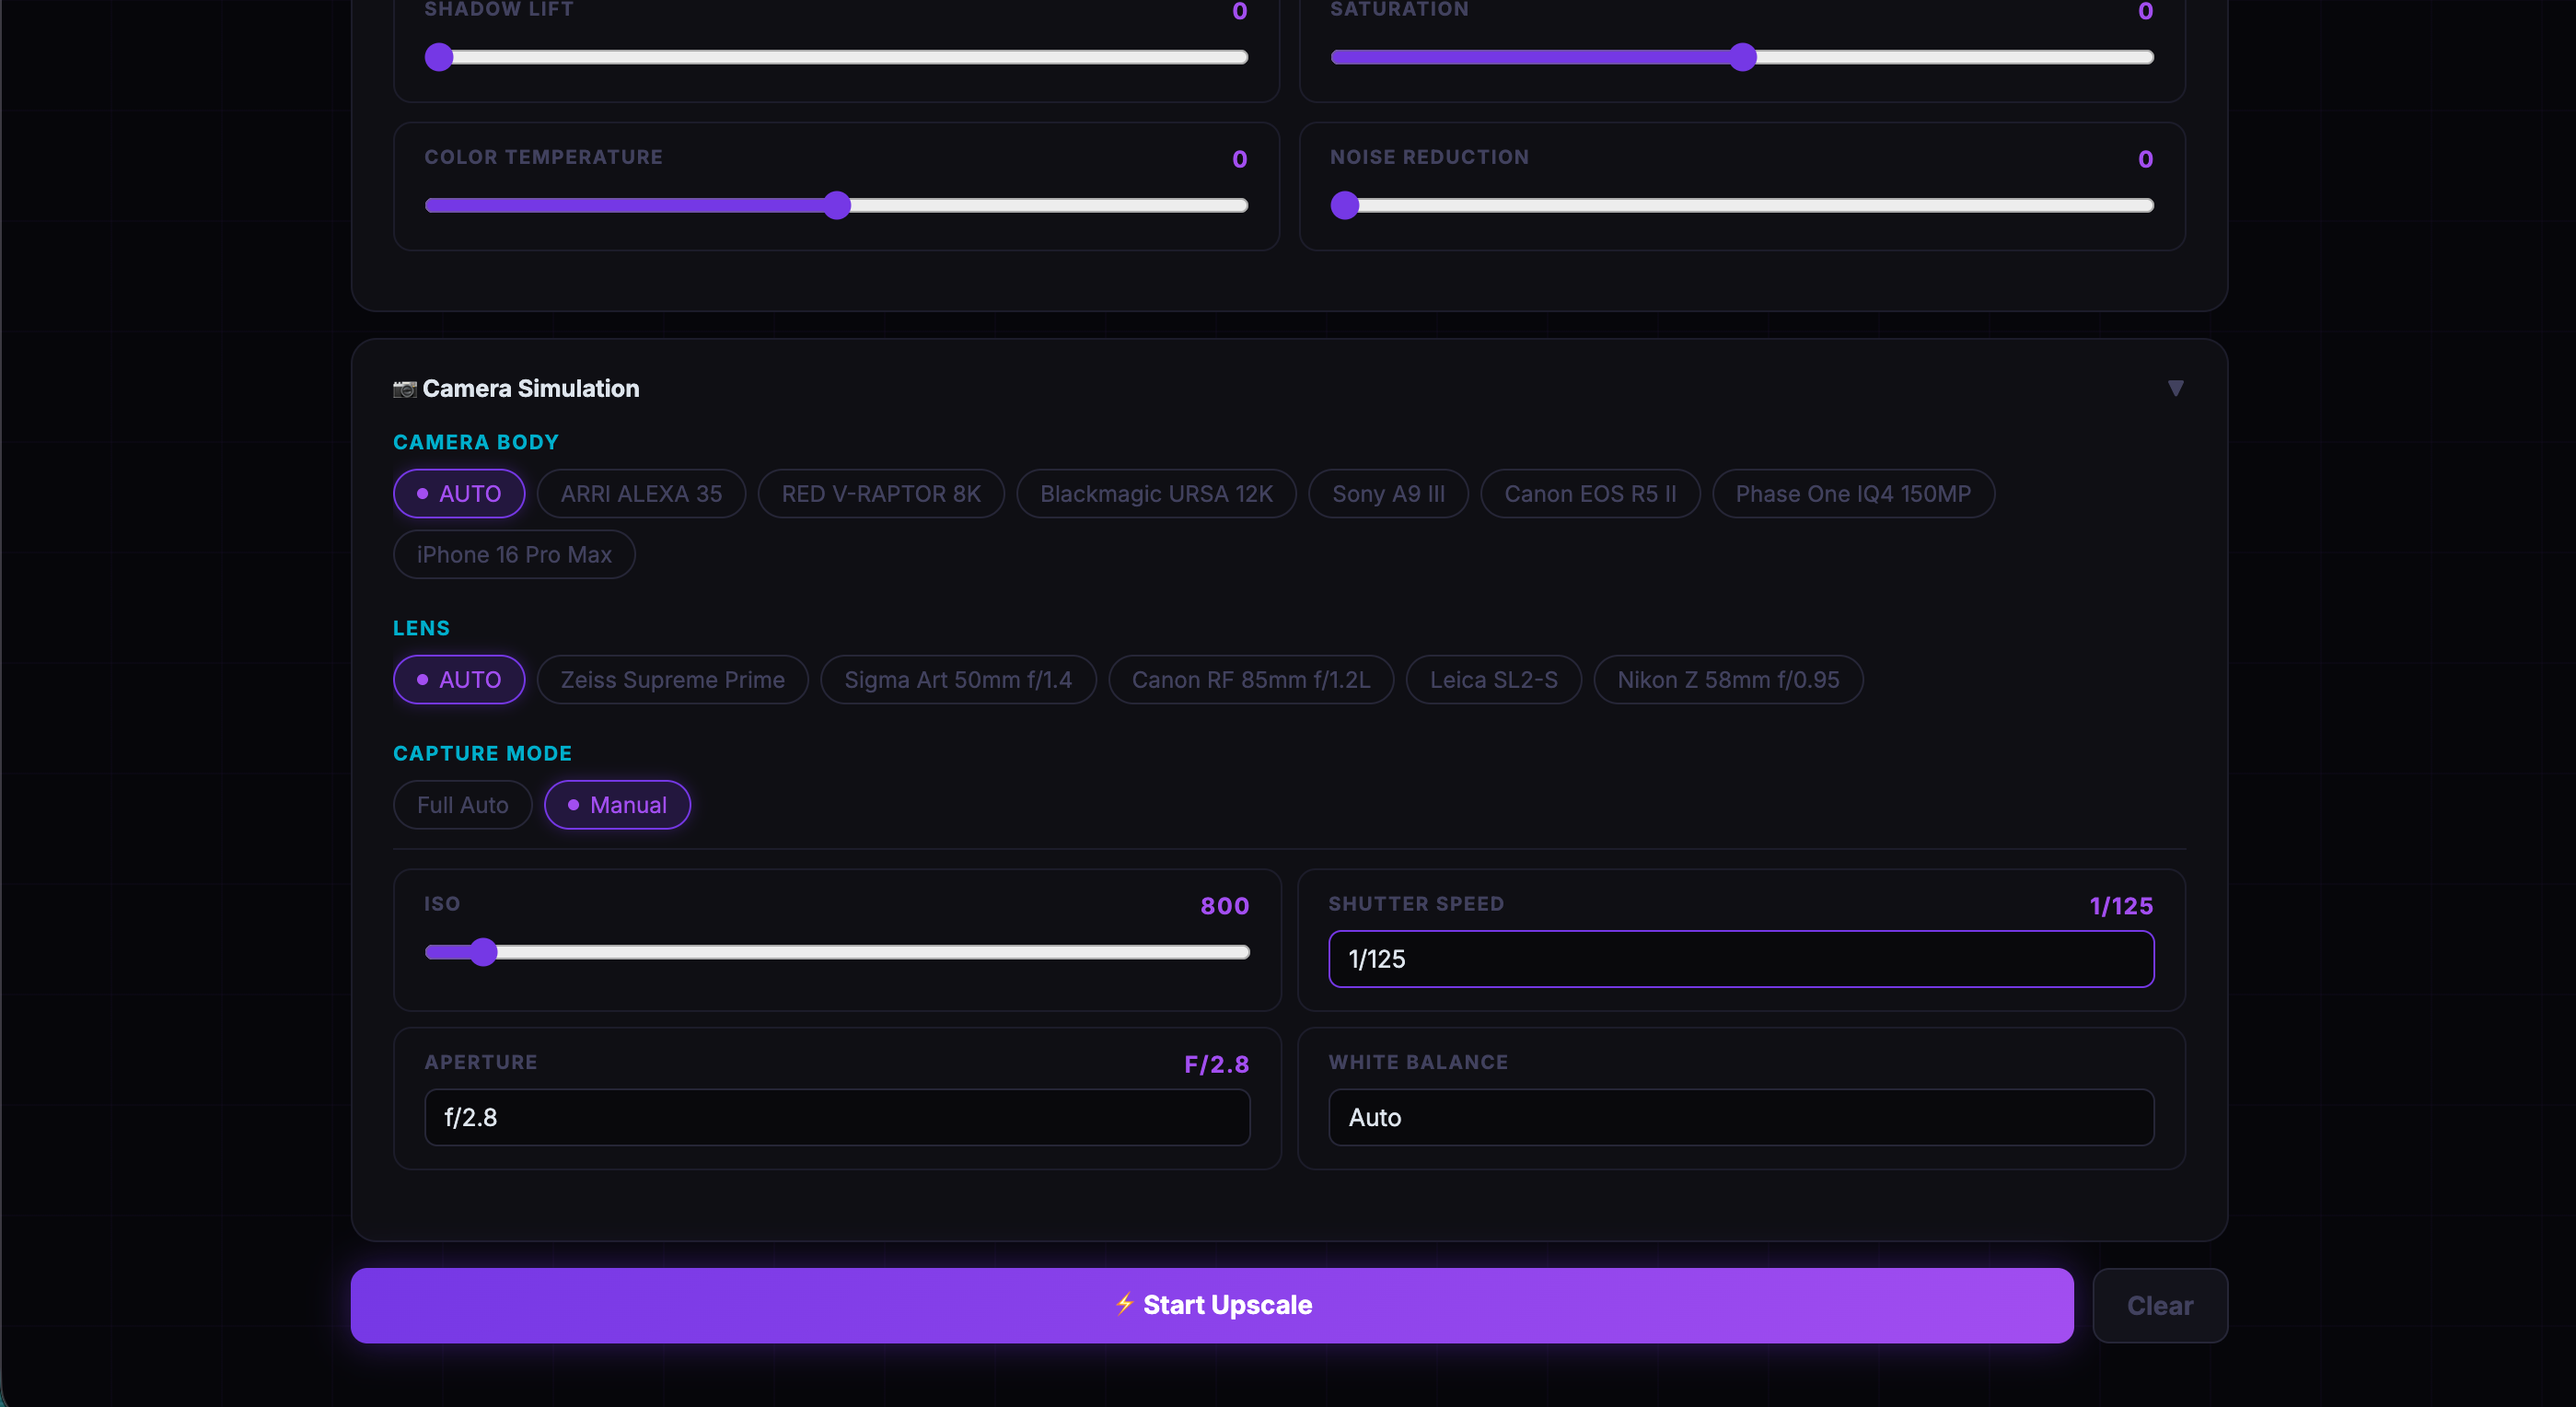Click the ISO label
The image size is (2576, 1407).
click(442, 904)
